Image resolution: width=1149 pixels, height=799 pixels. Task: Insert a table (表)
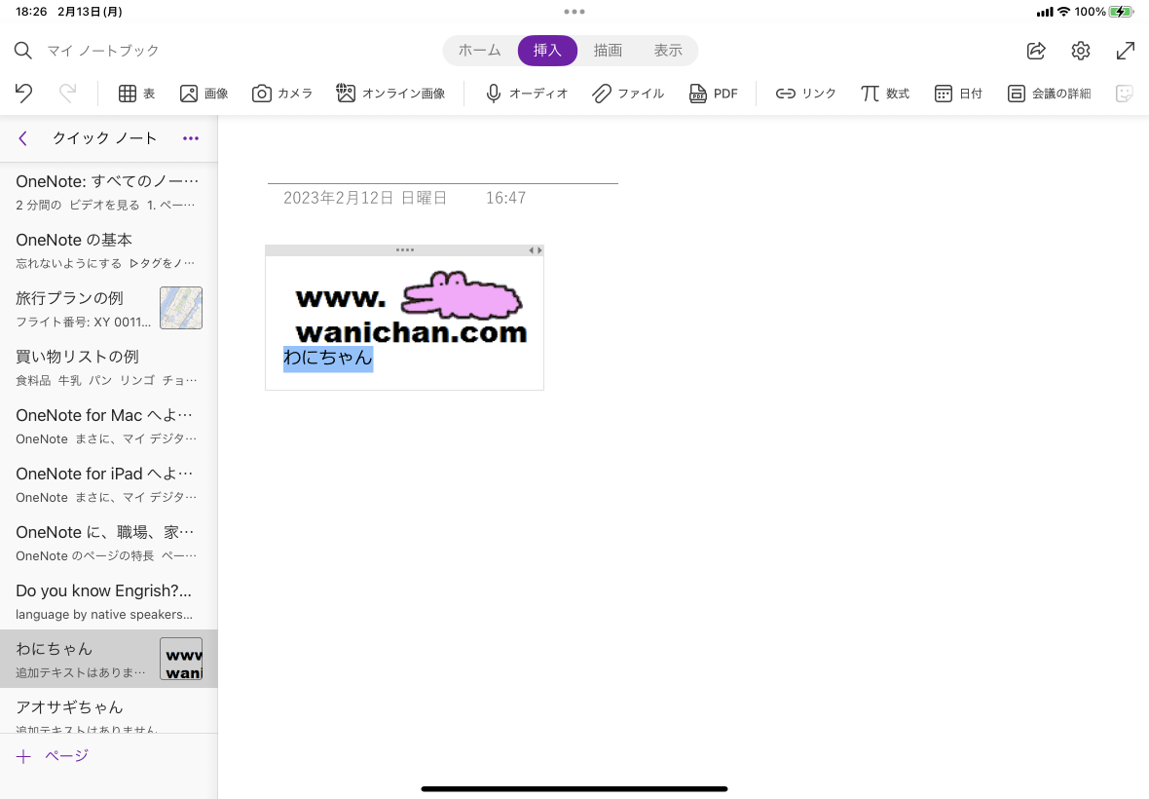pyautogui.click(x=137, y=94)
